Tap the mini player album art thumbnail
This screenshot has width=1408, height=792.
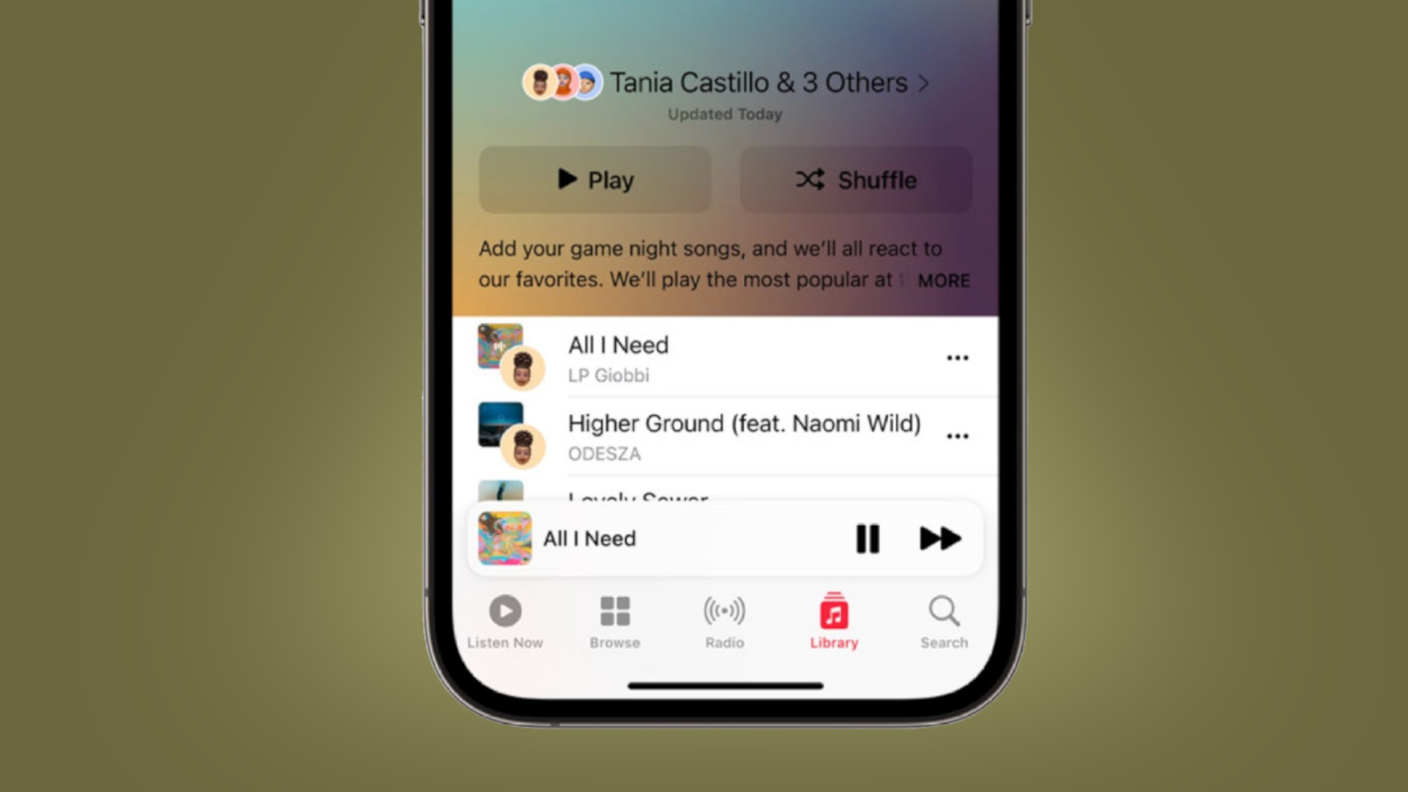tap(505, 539)
